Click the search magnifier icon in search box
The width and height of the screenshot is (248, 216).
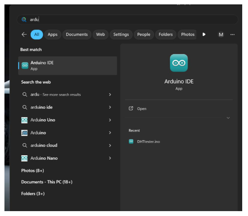[x=24, y=20]
